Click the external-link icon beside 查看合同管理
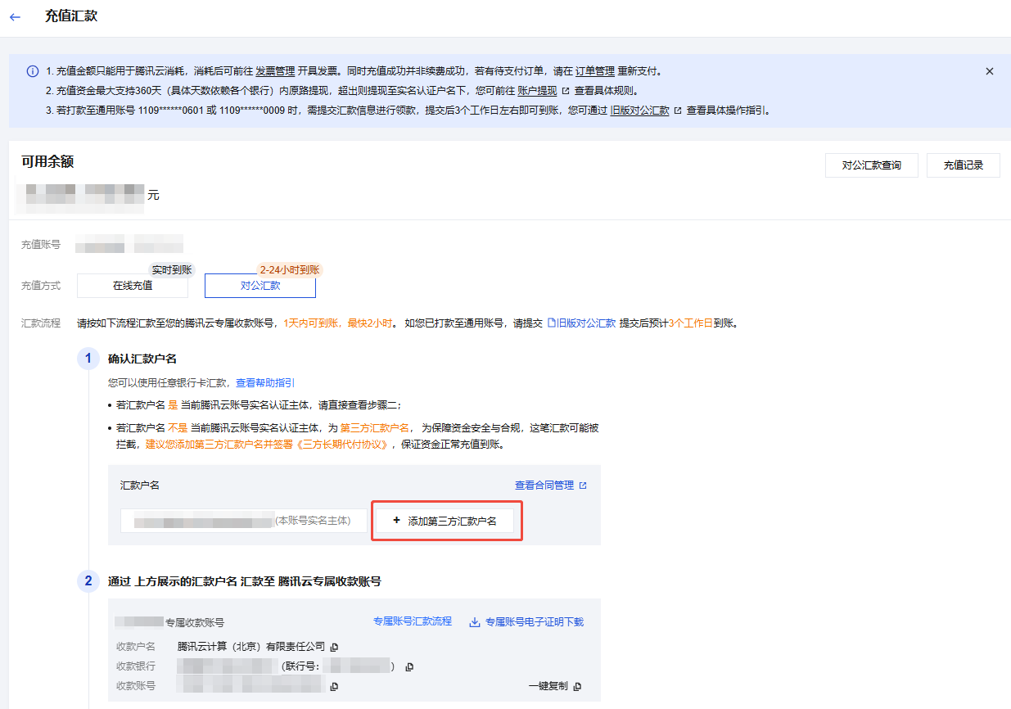Screen dimensions: 1011x709 click(x=583, y=485)
